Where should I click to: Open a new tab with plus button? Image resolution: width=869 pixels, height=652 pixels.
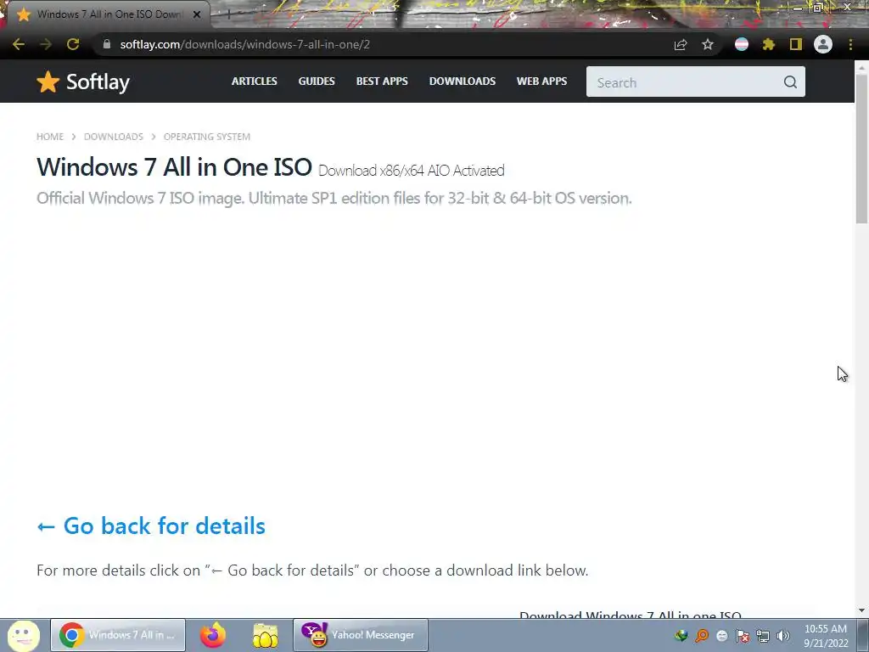[228, 14]
